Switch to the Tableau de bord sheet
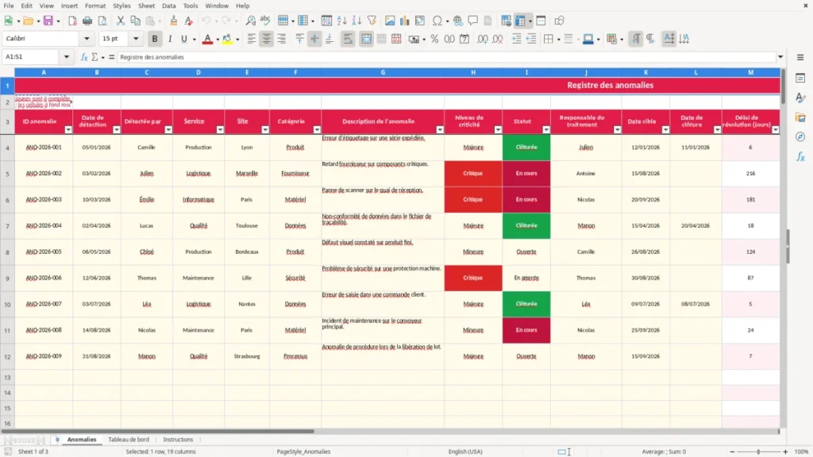This screenshot has height=457, width=813. pos(129,440)
